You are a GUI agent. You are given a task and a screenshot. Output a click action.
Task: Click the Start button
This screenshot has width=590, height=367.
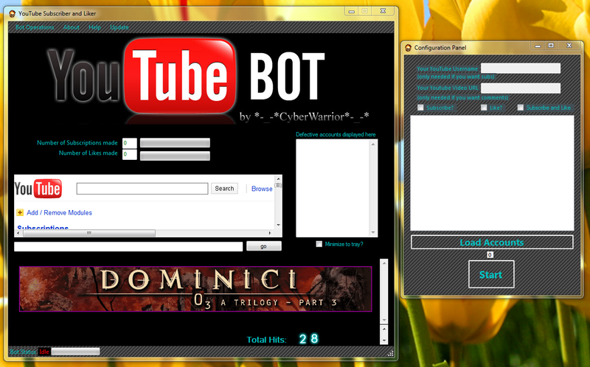click(x=491, y=274)
